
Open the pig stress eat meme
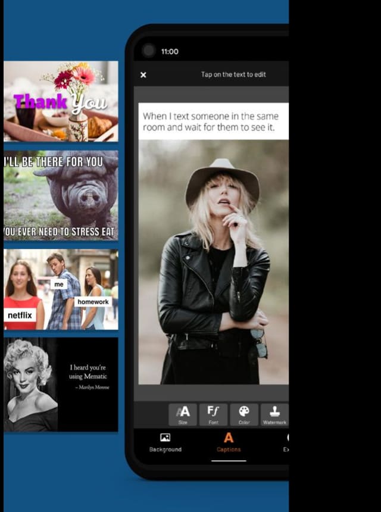[61, 195]
